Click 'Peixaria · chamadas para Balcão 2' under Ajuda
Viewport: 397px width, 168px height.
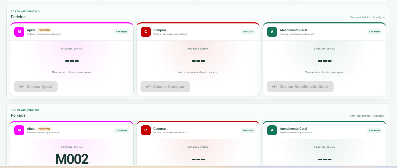(44, 132)
